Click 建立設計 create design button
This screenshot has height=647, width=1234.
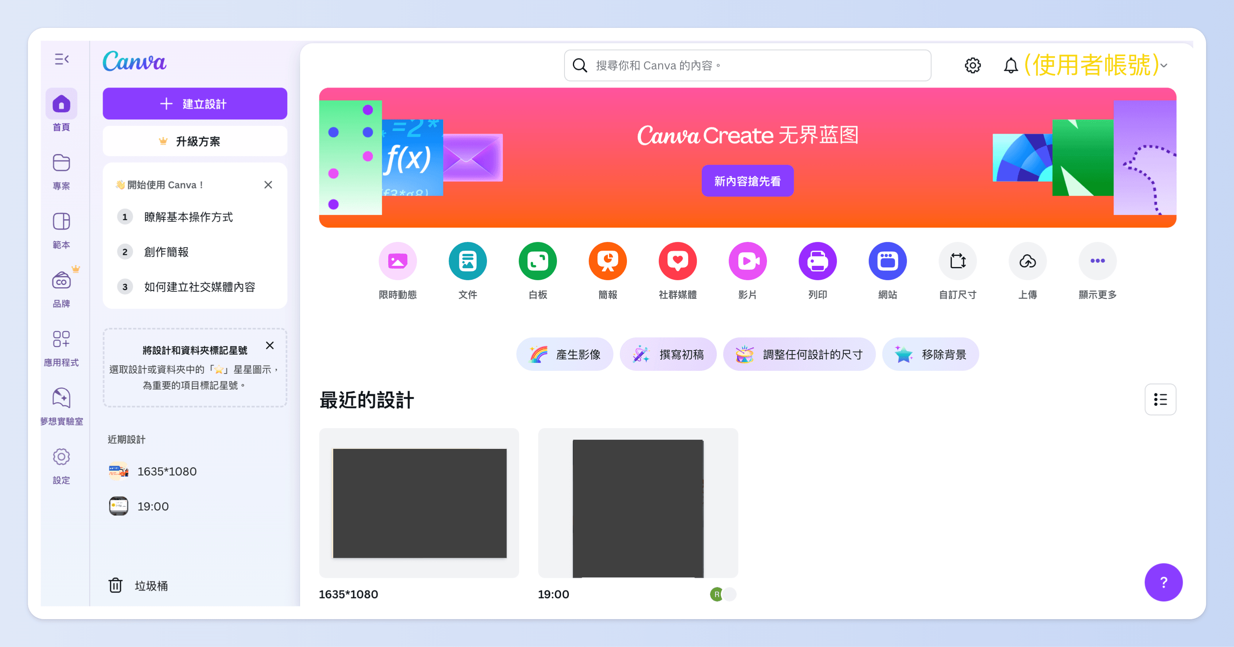195,103
